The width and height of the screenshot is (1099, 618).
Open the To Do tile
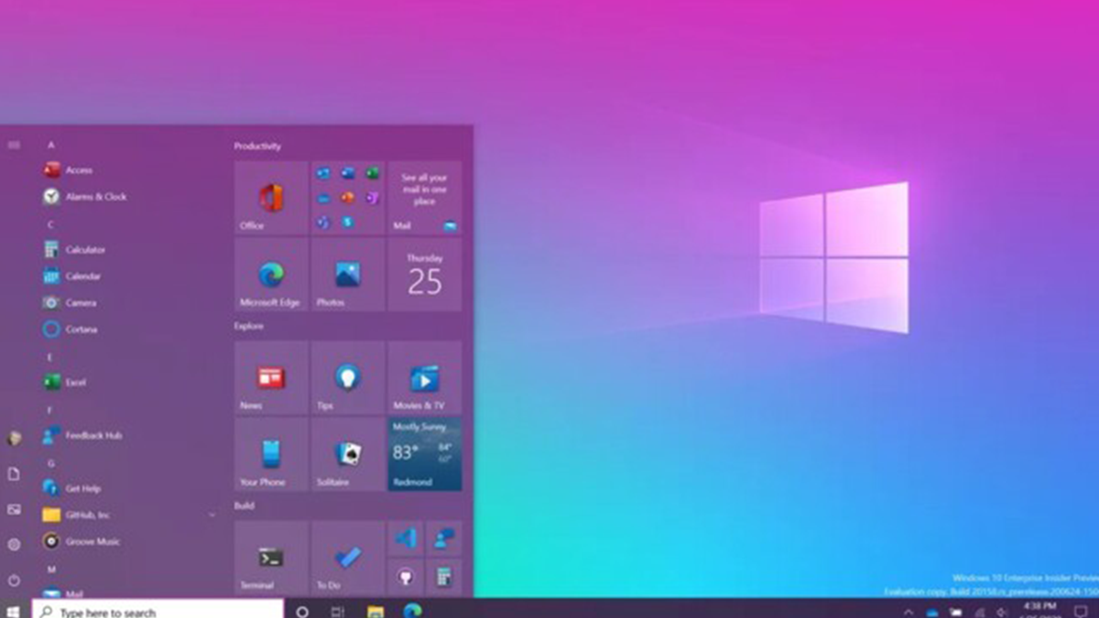(346, 557)
